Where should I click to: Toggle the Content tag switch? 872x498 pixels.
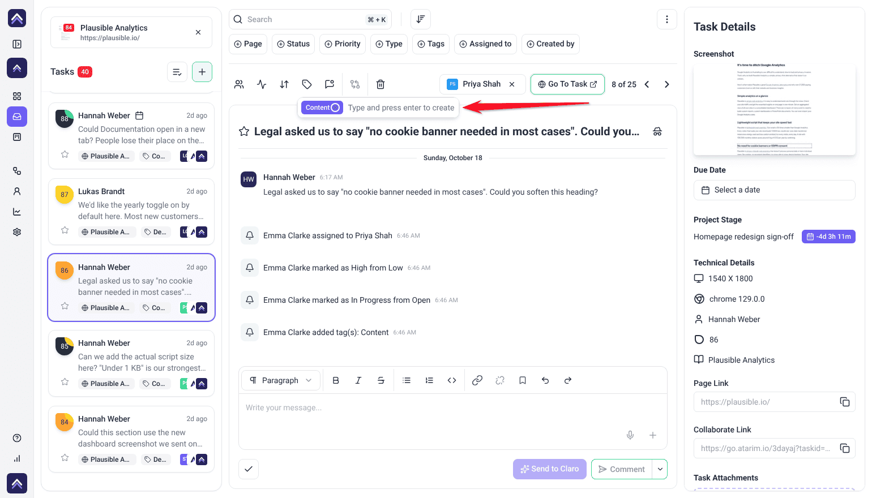[335, 108]
